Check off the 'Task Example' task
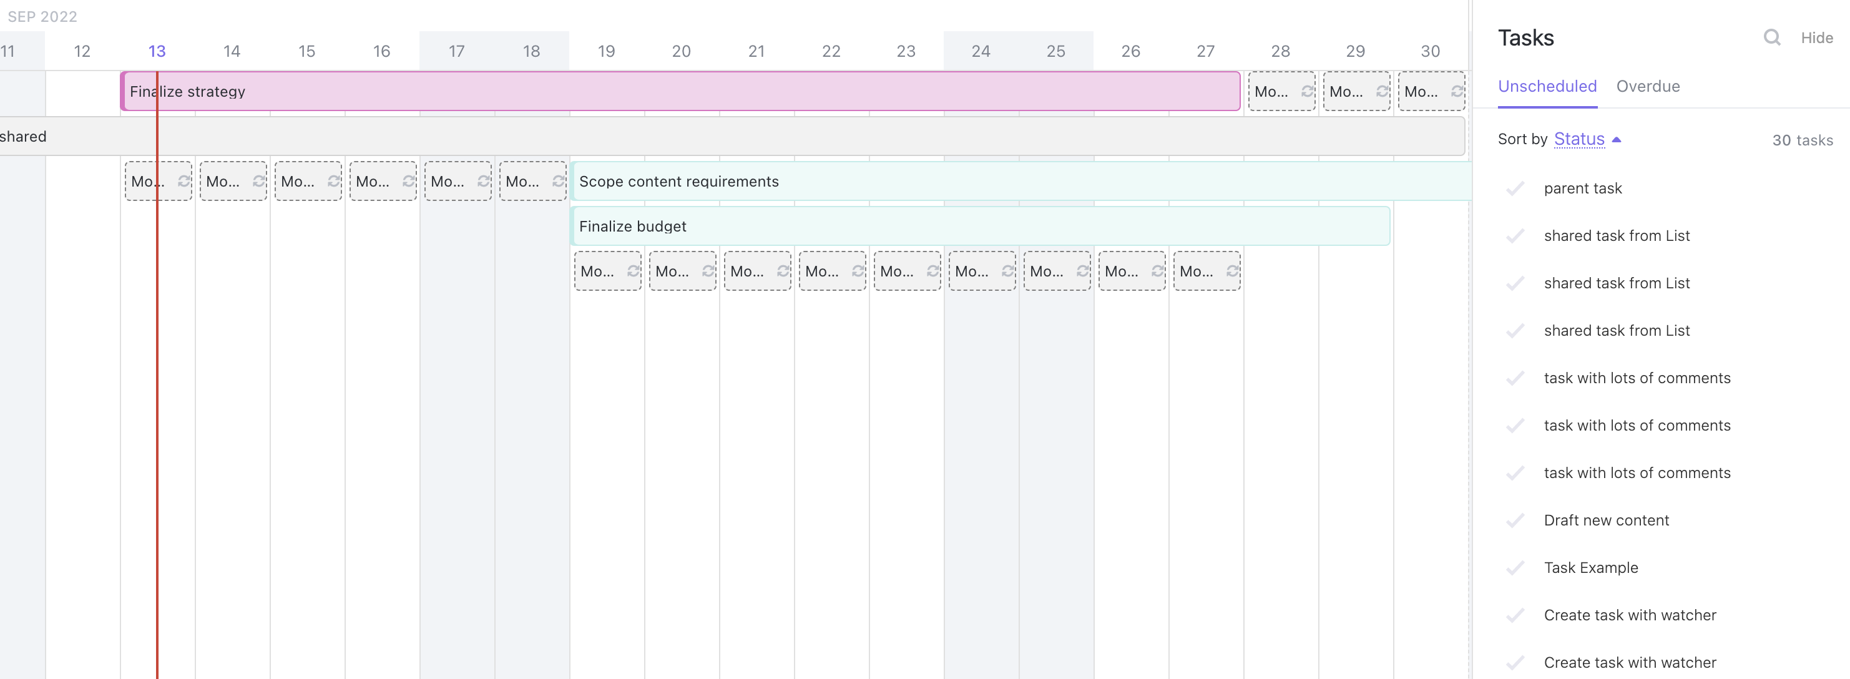Screen dimensions: 1850x679 pyautogui.click(x=1515, y=568)
